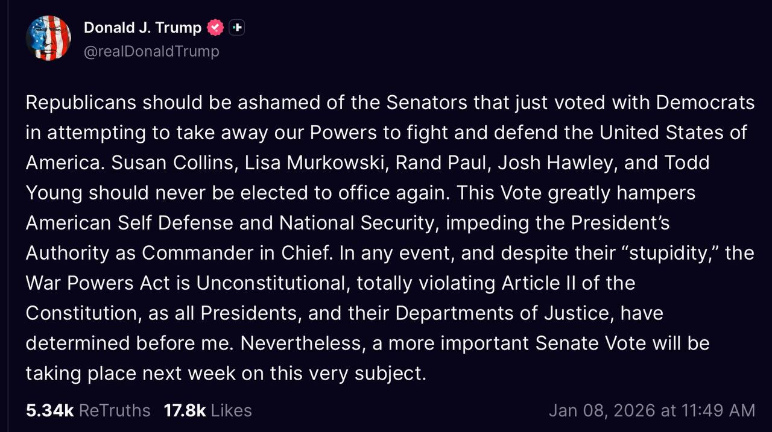772x432 pixels.
Task: View the 17.8k Likes count
Action: coord(185,410)
